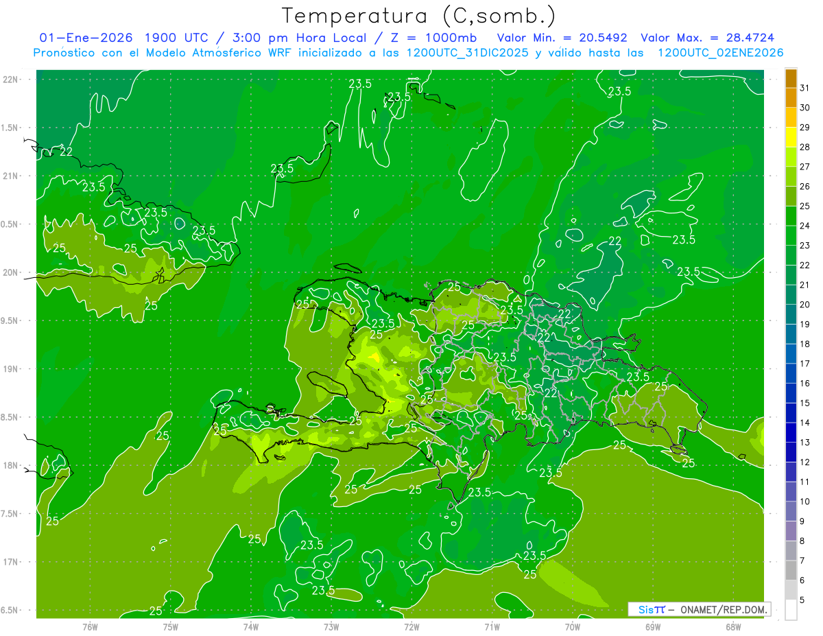Pick purple swatch between 9 and 10

tap(791, 511)
